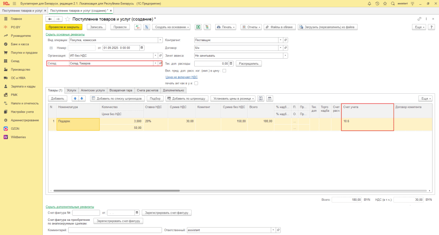Click the Комментарий input field
The width and height of the screenshot is (439, 235).
(115, 230)
